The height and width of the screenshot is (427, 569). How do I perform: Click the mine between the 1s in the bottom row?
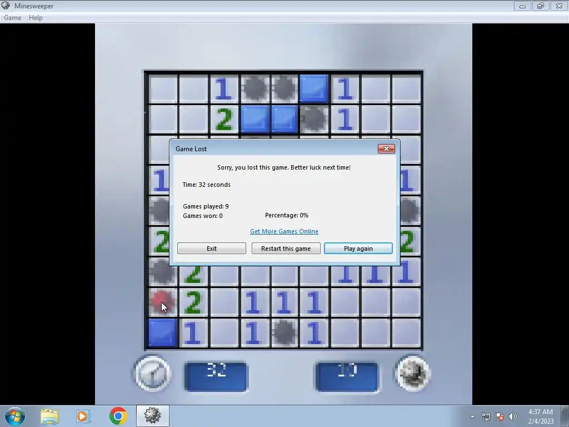[x=284, y=332]
